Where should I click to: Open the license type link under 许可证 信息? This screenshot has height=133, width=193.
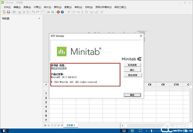(59, 68)
